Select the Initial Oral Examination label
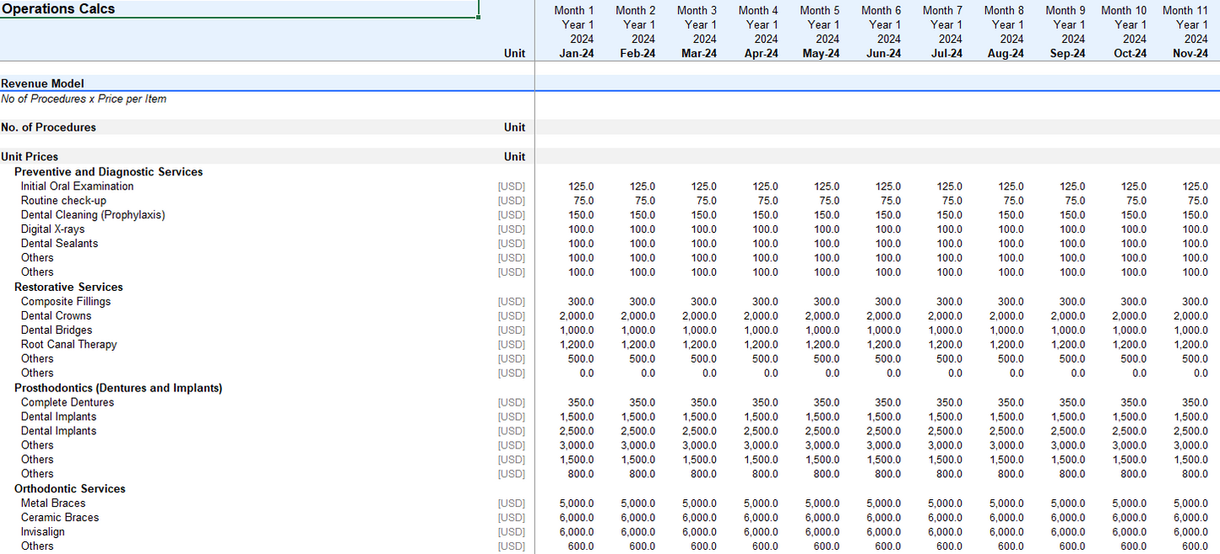The height and width of the screenshot is (554, 1220). pyautogui.click(x=77, y=186)
